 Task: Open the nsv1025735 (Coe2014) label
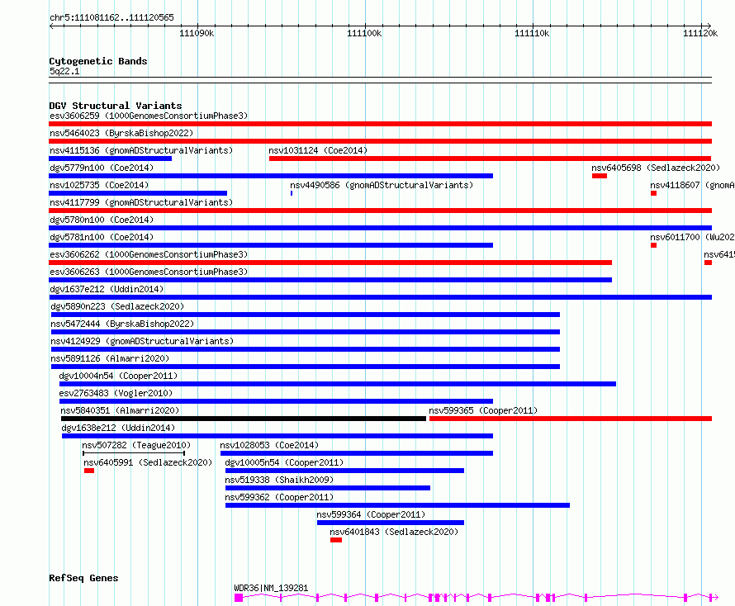tap(99, 185)
